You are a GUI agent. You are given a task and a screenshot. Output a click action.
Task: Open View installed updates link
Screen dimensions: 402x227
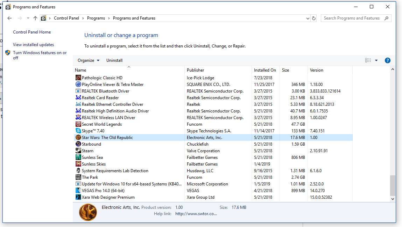(33, 45)
